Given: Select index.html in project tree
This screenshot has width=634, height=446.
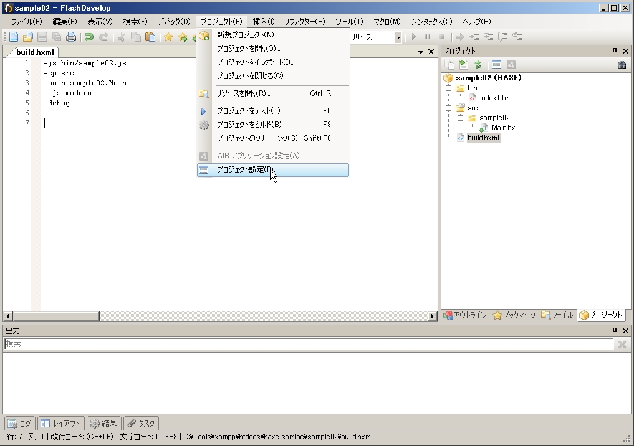Looking at the screenshot, I should click(496, 98).
